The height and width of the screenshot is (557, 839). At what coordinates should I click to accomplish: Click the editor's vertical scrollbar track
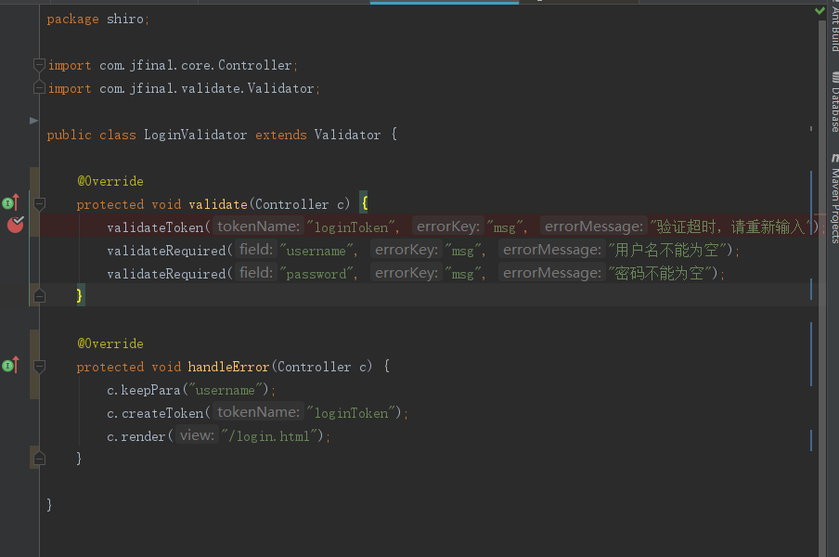coord(822,371)
